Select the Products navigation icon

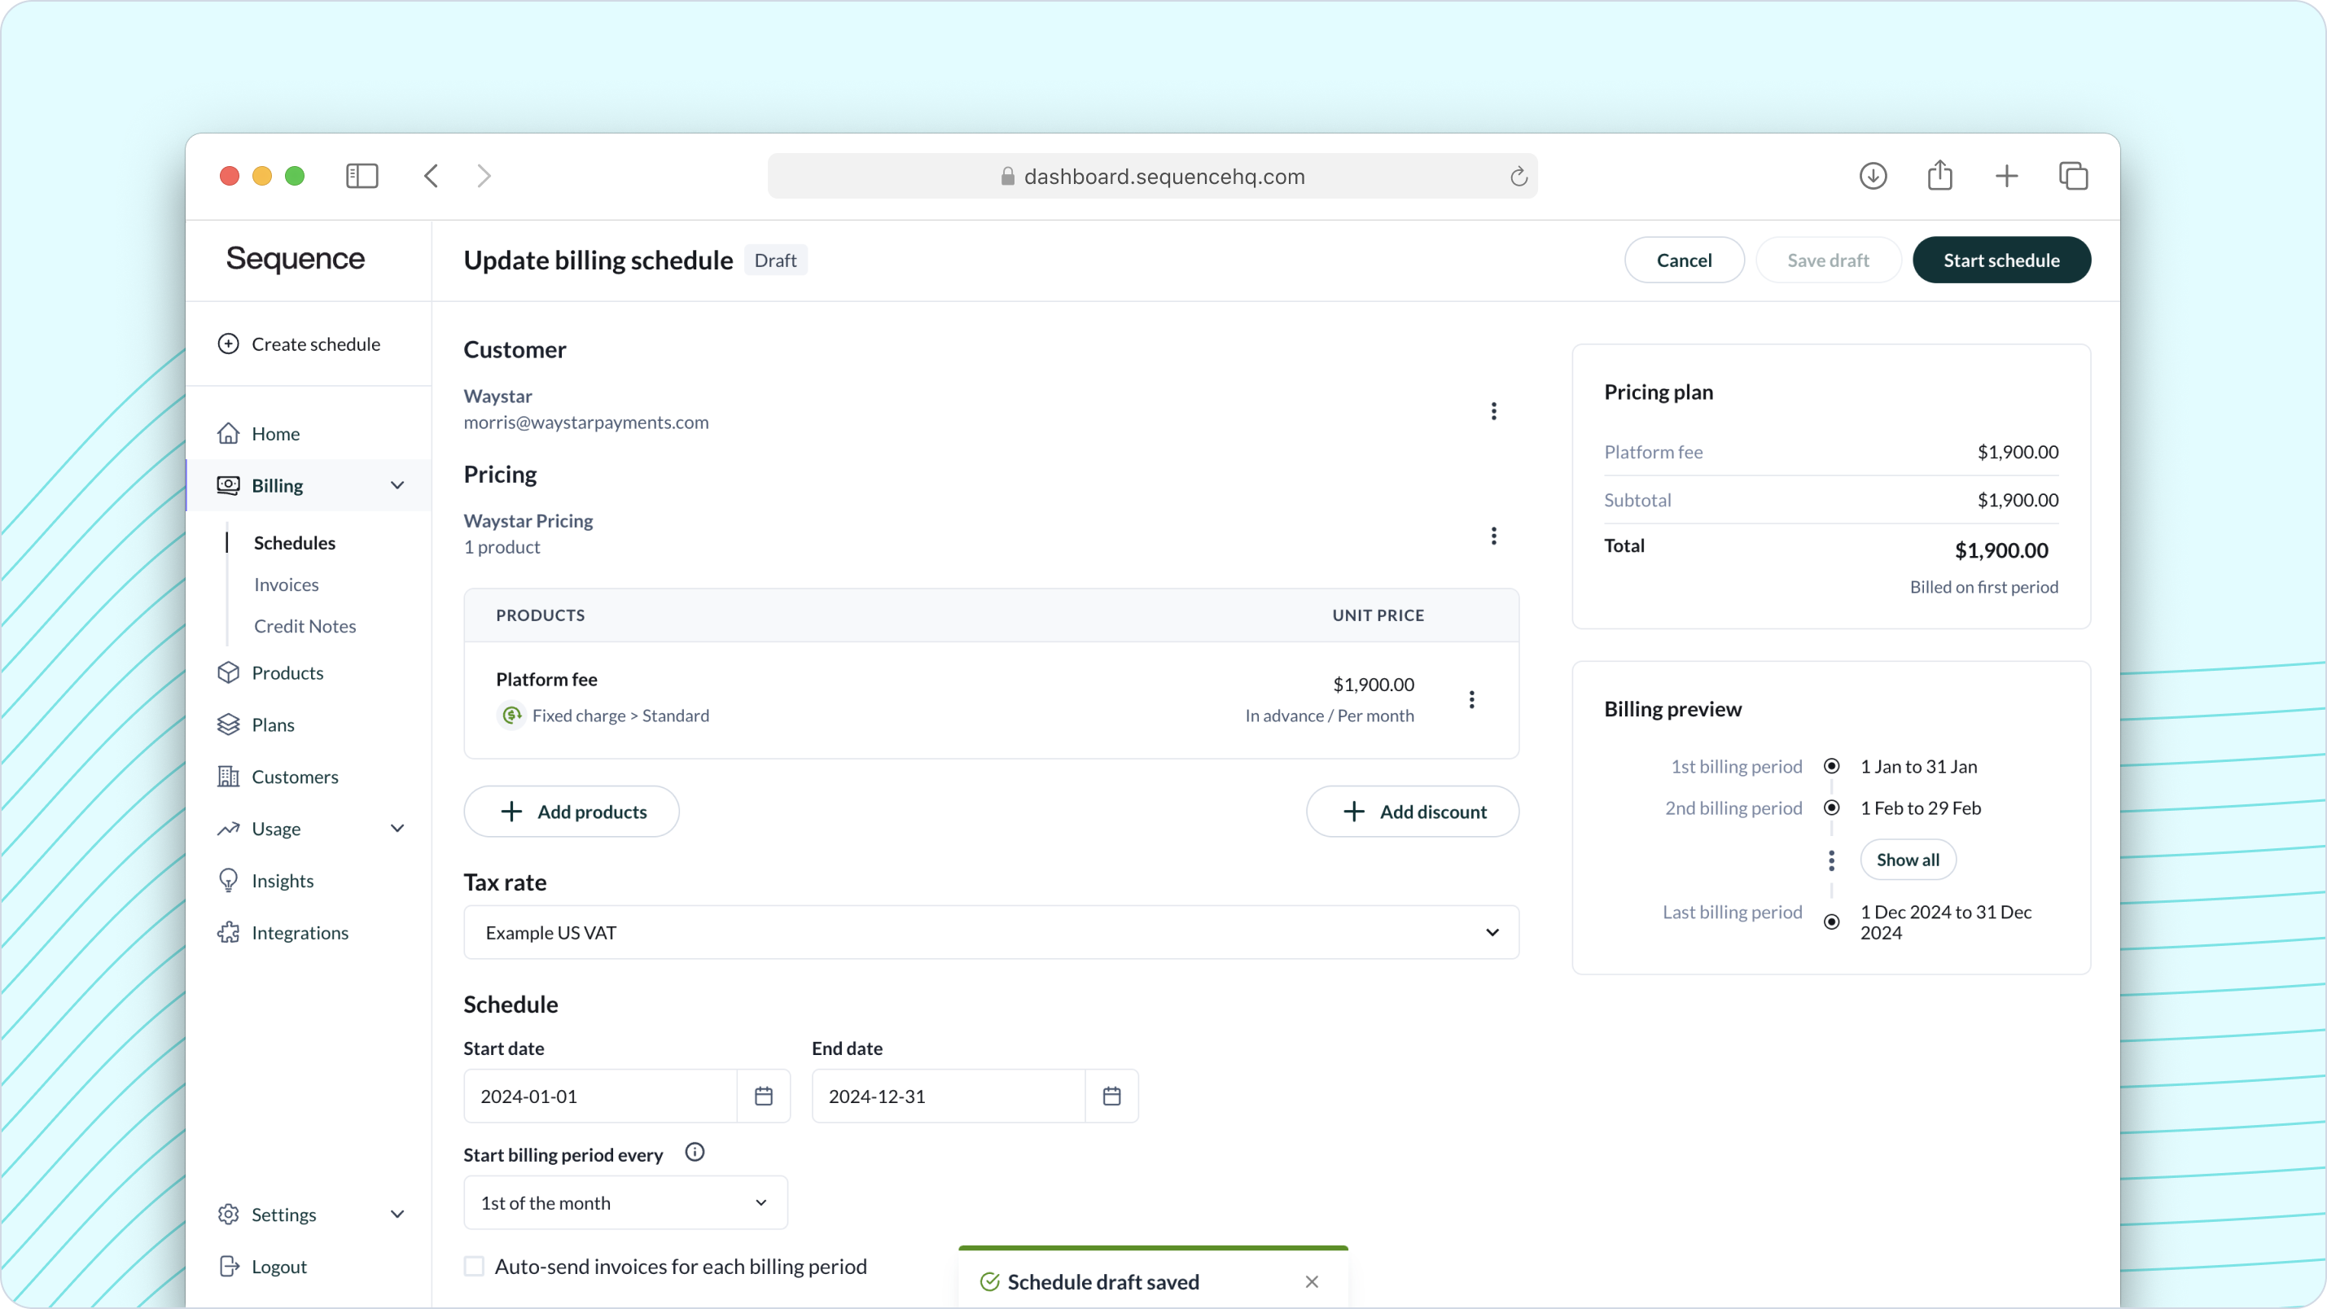[229, 673]
